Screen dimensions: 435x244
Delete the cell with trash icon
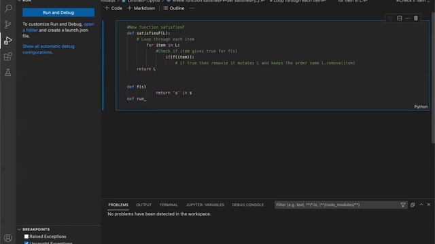[415, 18]
